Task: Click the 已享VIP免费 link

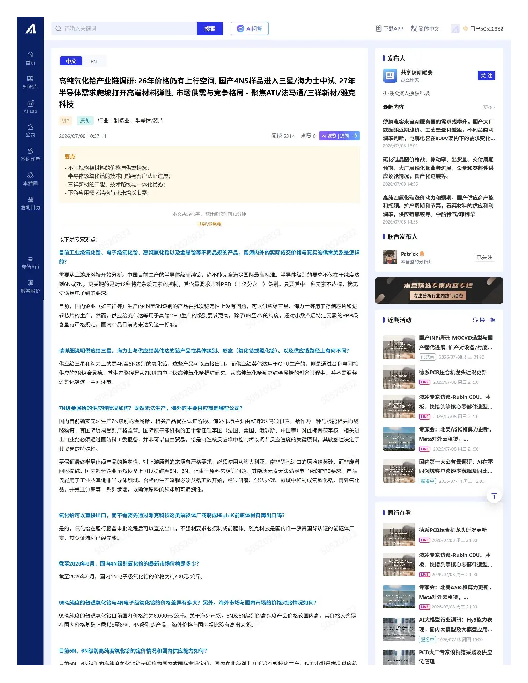Action: tap(209, 224)
